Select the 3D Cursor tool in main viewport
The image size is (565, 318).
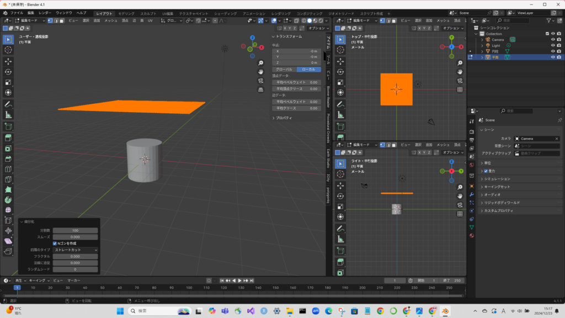click(x=8, y=50)
